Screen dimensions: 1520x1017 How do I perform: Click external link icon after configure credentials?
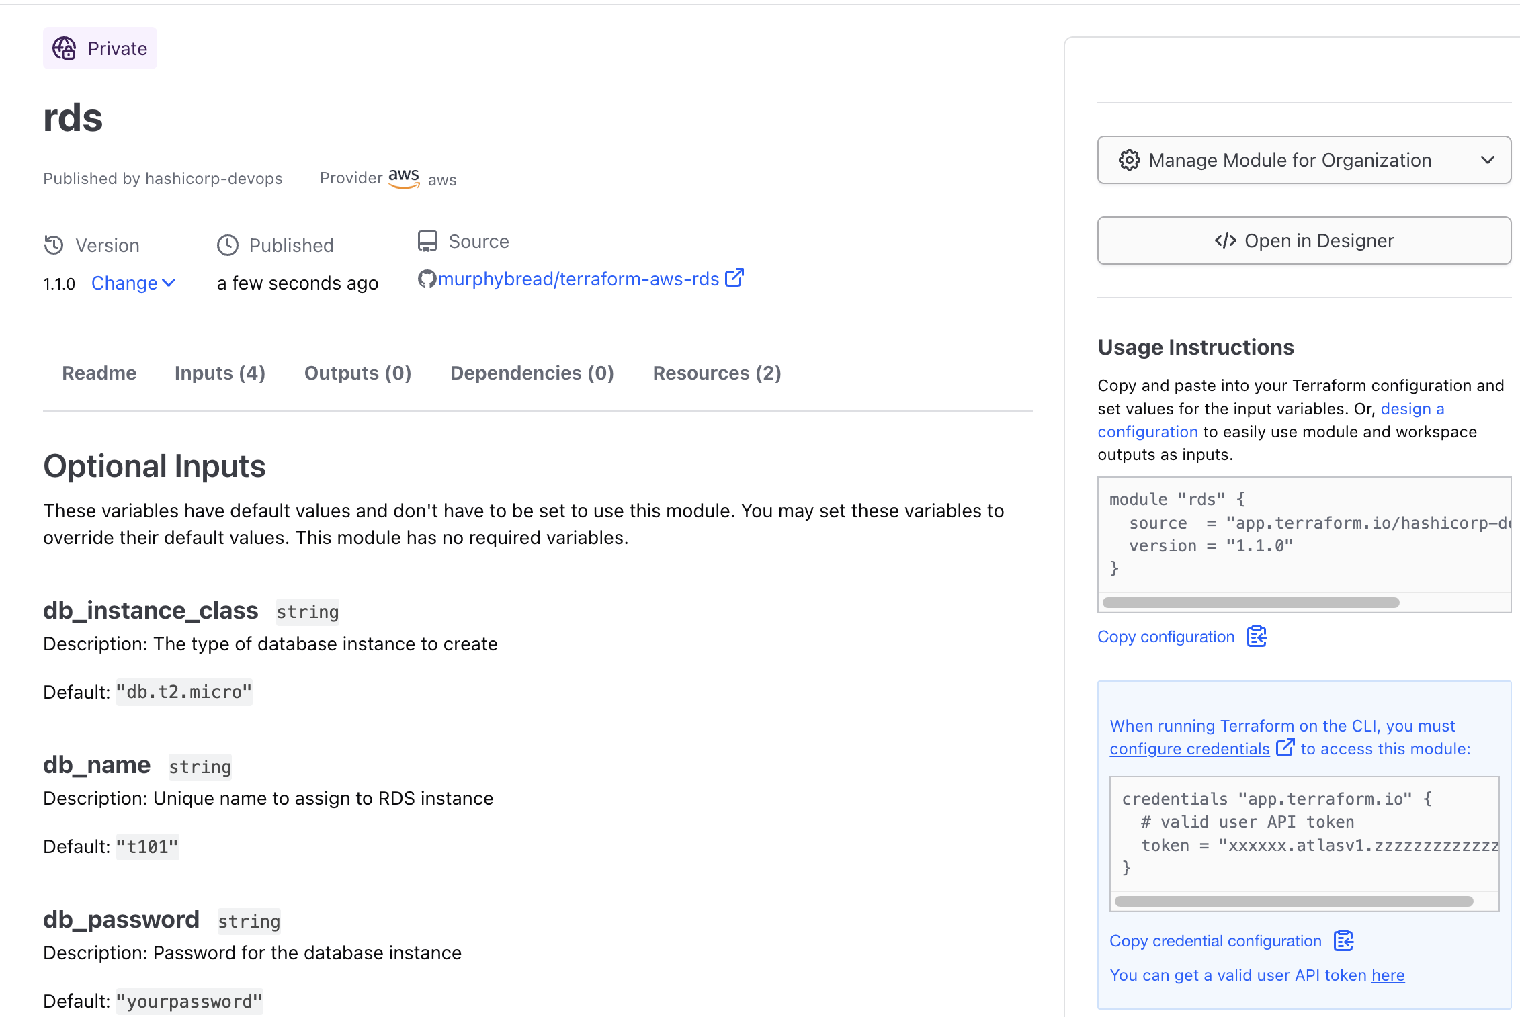pyautogui.click(x=1285, y=747)
